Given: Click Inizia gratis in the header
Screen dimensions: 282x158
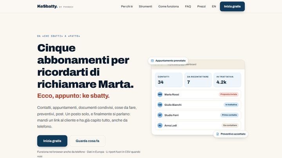Looking at the screenshot, I should pos(232,7).
